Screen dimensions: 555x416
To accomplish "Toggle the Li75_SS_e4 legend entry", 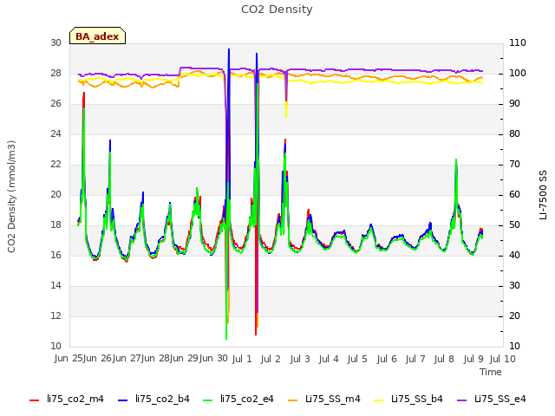I will coord(492,399).
